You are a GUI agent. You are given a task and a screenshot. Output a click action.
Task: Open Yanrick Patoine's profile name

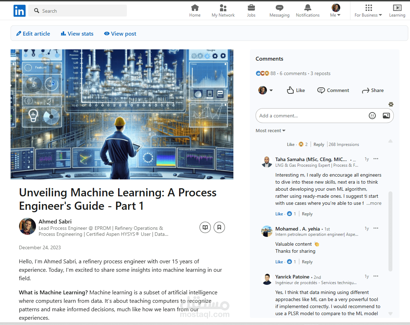(292, 277)
